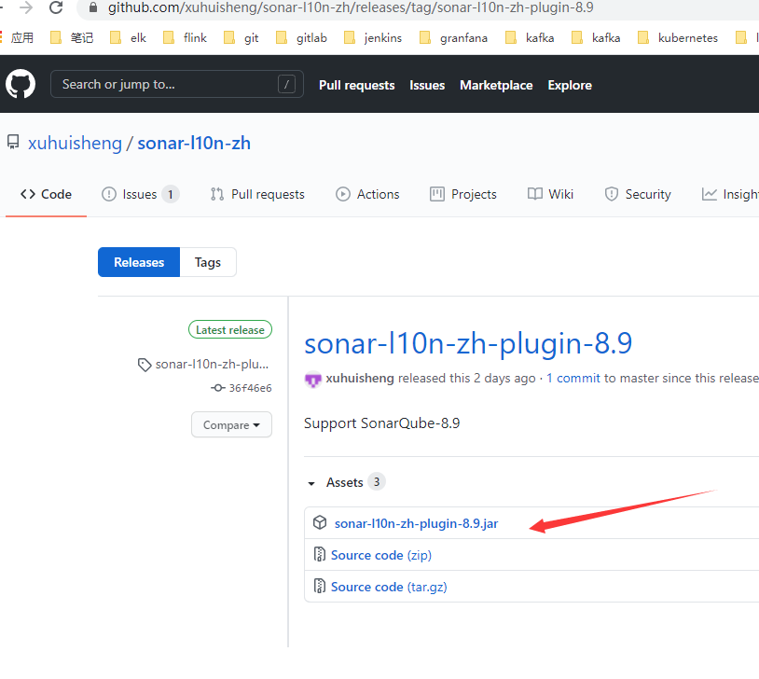Viewport: 759px width, 679px height.
Task: Open the 应用 apps shortcut
Action: click(x=18, y=38)
